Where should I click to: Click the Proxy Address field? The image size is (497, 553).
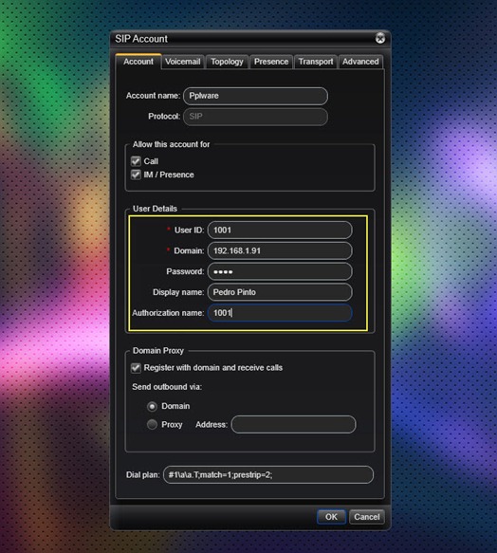pyautogui.click(x=293, y=424)
